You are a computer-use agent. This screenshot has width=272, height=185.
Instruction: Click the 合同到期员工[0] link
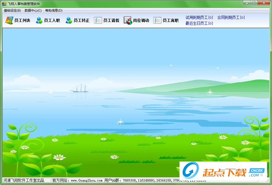click(x=231, y=18)
